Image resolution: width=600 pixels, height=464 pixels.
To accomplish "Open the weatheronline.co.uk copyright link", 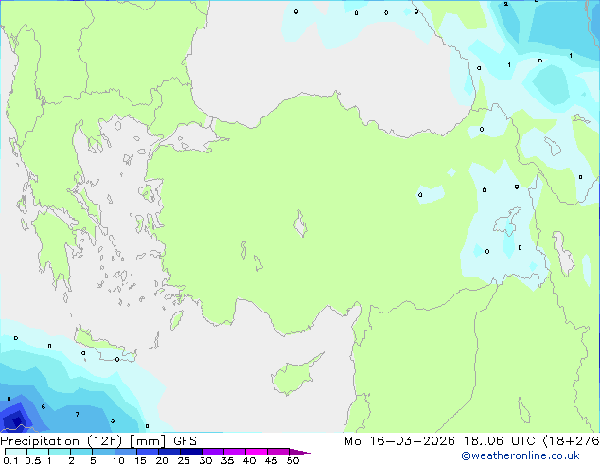I will (521, 455).
